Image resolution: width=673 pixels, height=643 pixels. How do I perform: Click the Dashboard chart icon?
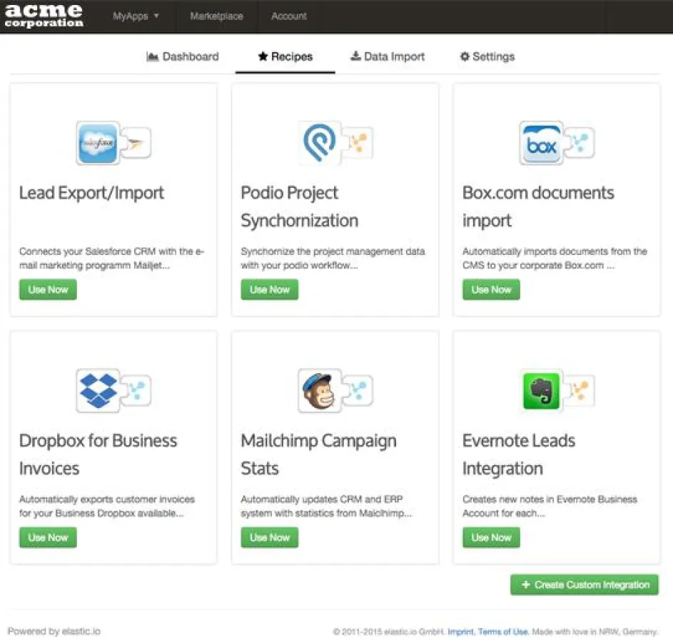(153, 56)
